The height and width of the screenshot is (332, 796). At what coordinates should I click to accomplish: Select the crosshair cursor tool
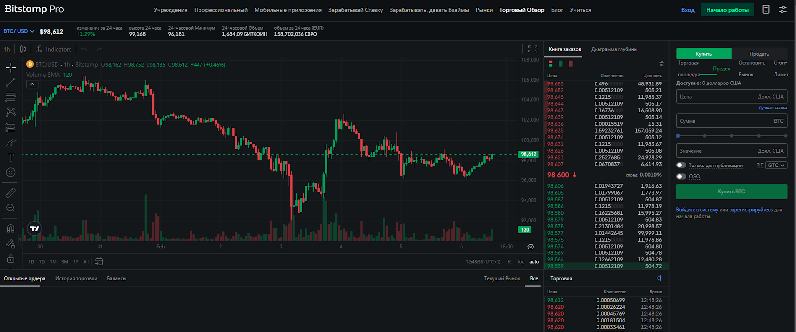[x=11, y=67]
